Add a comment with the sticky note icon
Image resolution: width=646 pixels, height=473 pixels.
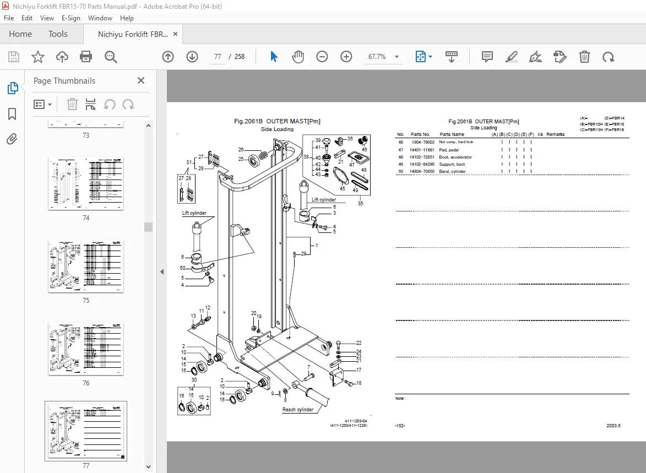(487, 57)
